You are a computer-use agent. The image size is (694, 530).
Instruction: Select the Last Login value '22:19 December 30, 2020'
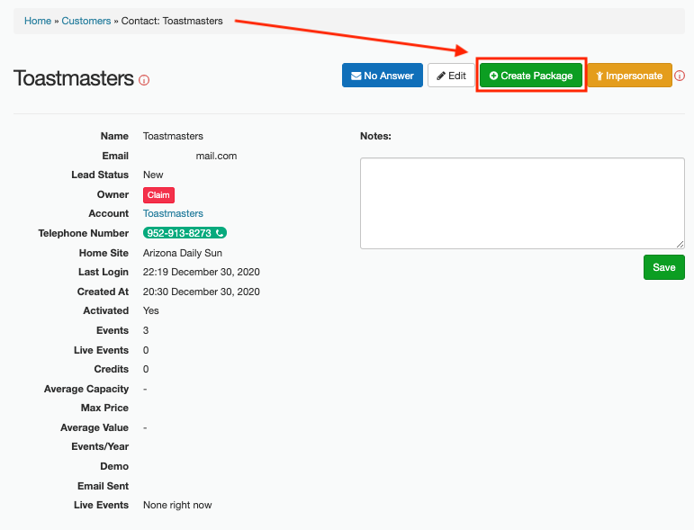coord(202,272)
